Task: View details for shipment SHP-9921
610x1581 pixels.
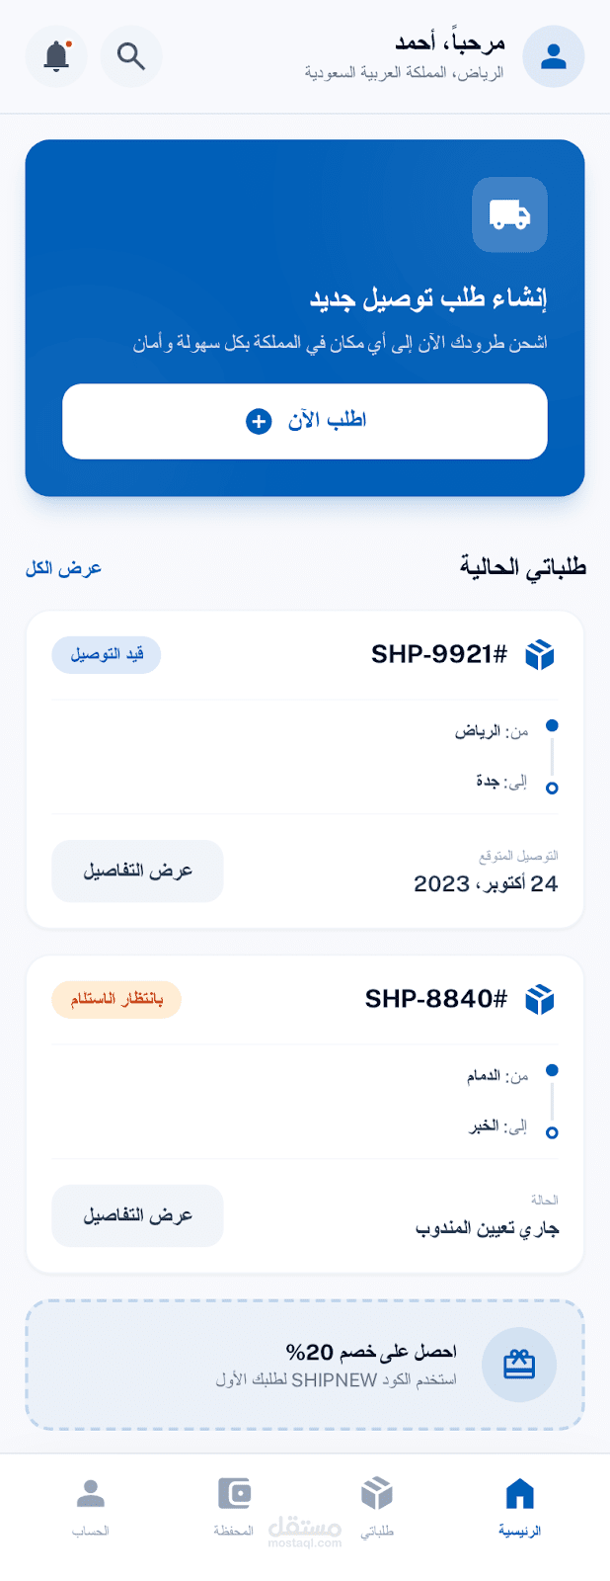Action: pyautogui.click(x=137, y=871)
